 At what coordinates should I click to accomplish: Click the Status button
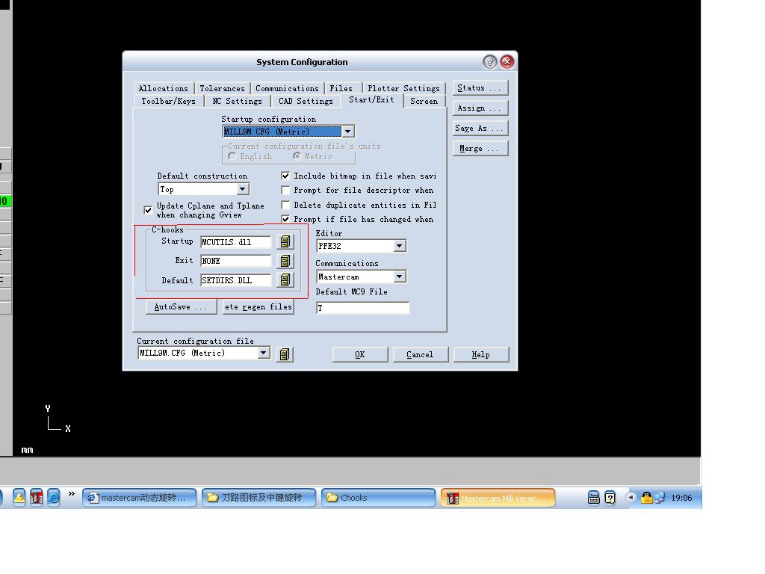pos(480,88)
